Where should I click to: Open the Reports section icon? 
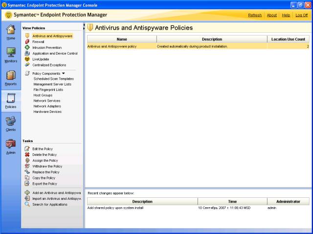[11, 75]
